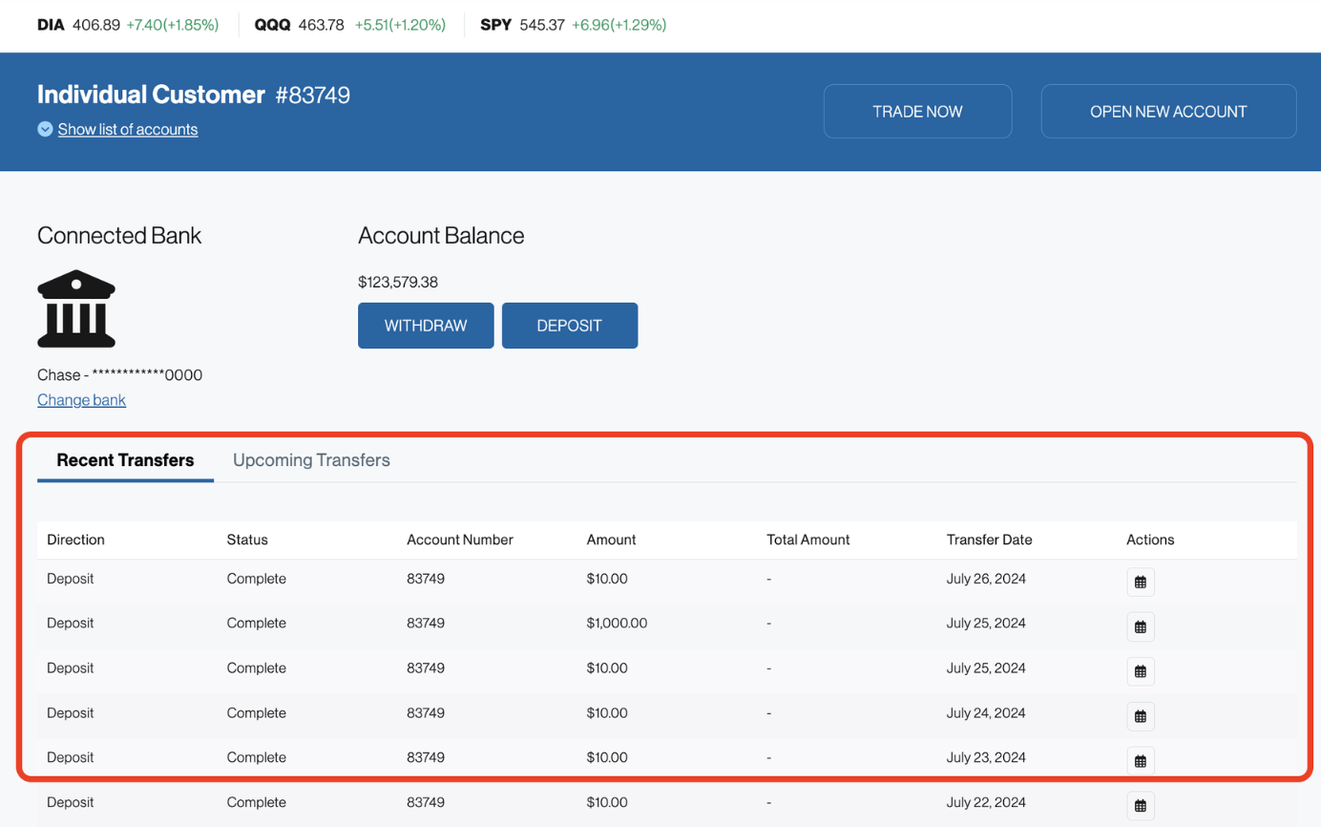
Task: Expand accounts list with the chevron icon
Action: point(45,129)
